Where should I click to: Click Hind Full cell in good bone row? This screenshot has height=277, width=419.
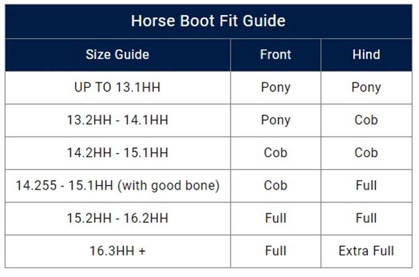[366, 185]
